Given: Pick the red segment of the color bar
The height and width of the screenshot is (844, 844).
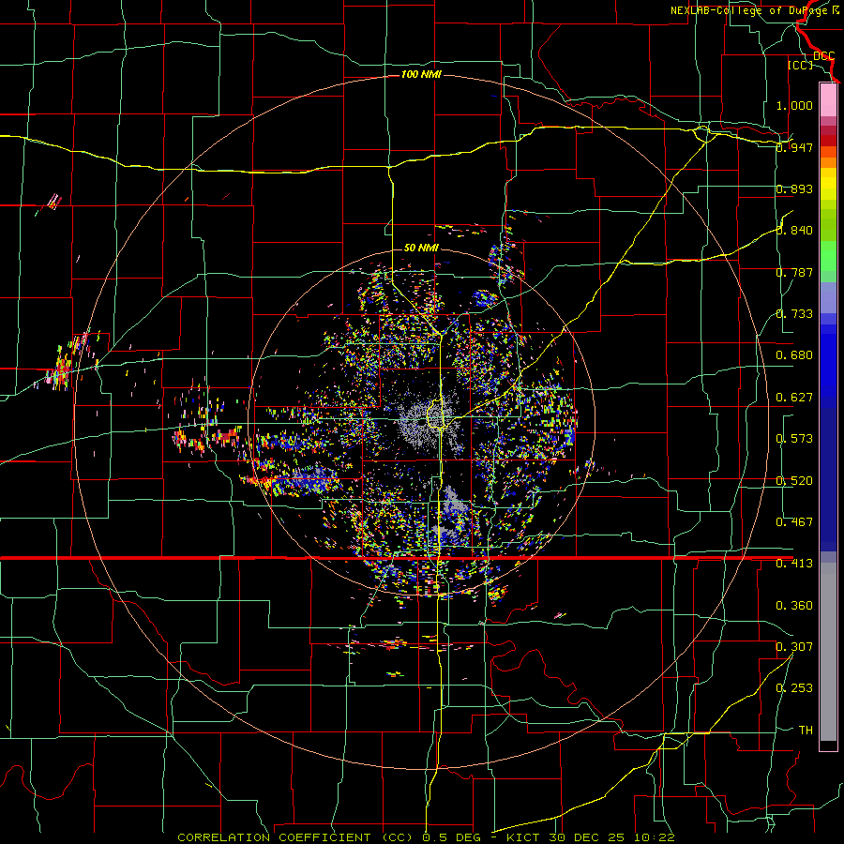Looking at the screenshot, I should 828,141.
